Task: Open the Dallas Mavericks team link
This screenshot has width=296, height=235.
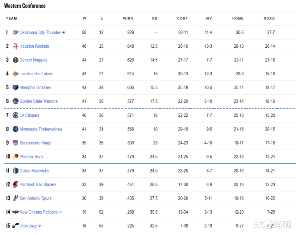Action: tap(34, 170)
